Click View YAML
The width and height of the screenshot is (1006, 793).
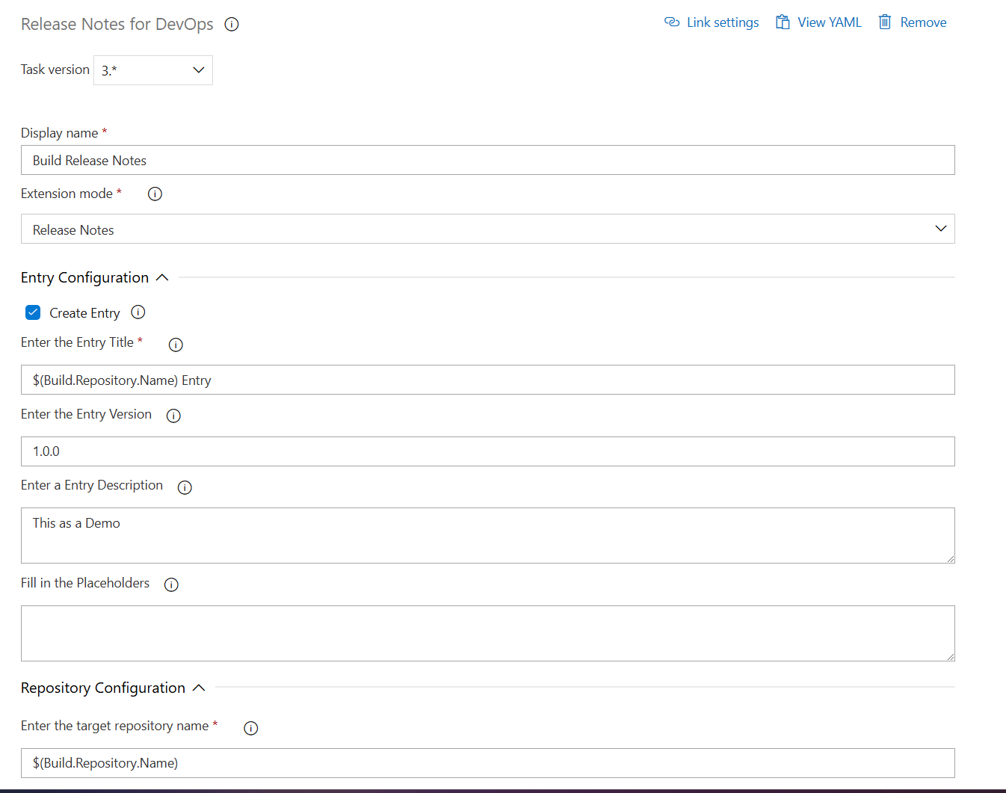pos(818,22)
